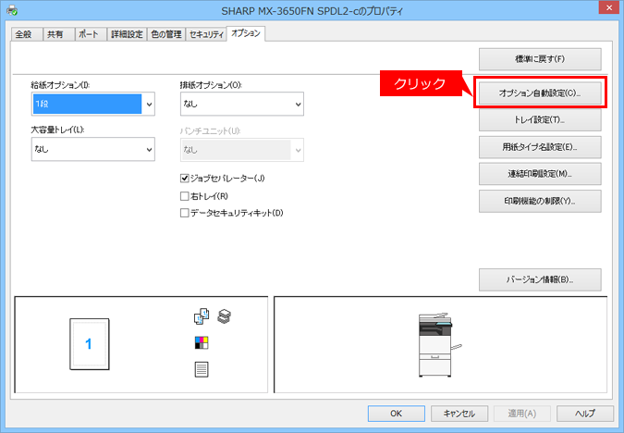Open 用紙タイプ名設定 button
624x433 pixels.
pyautogui.click(x=540, y=147)
